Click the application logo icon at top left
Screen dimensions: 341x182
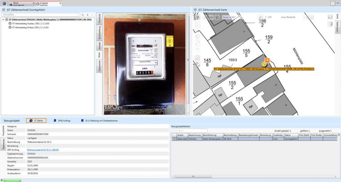(x=4, y=3)
